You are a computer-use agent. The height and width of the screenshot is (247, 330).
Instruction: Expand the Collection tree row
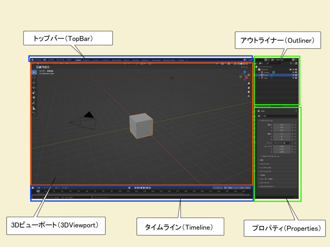point(256,69)
